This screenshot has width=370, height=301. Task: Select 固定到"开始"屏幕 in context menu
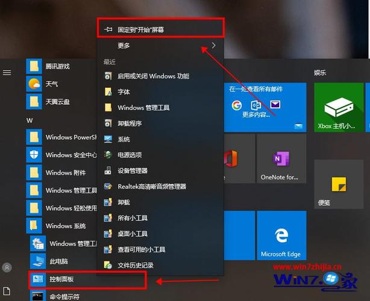click(x=160, y=29)
